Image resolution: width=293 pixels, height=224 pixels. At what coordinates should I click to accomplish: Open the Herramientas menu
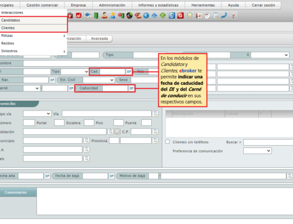[x=203, y=5]
